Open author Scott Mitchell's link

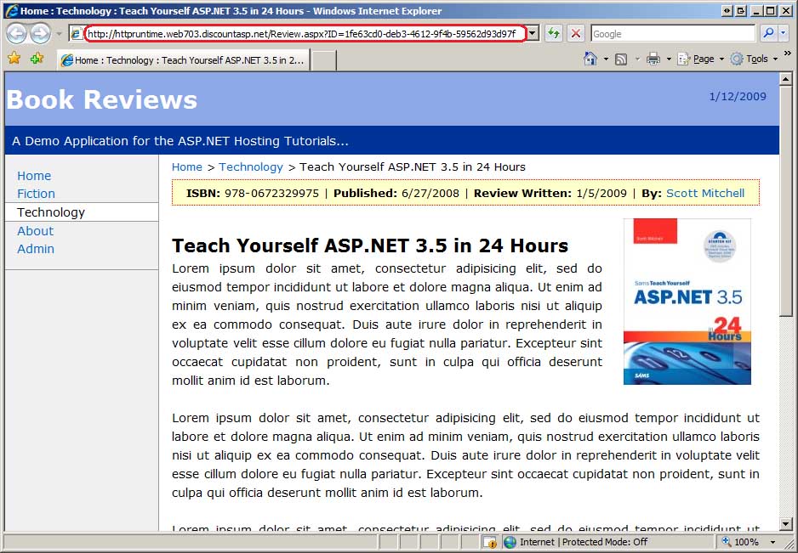[x=705, y=193]
